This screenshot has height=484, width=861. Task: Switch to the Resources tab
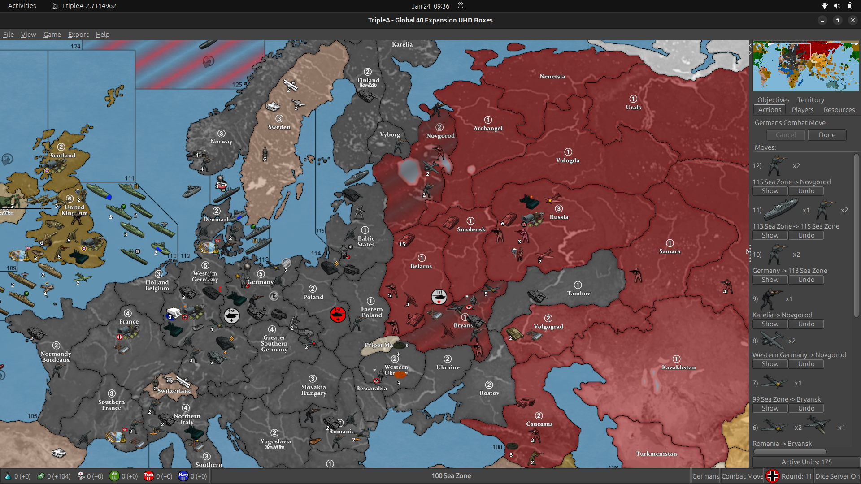click(x=839, y=110)
